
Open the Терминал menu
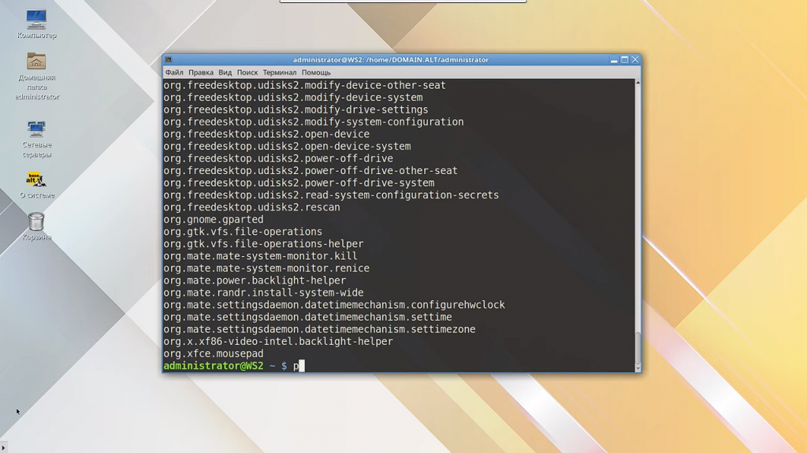(x=280, y=72)
